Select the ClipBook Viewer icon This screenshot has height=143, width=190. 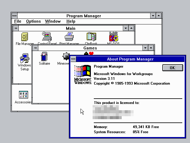[x=91, y=37]
